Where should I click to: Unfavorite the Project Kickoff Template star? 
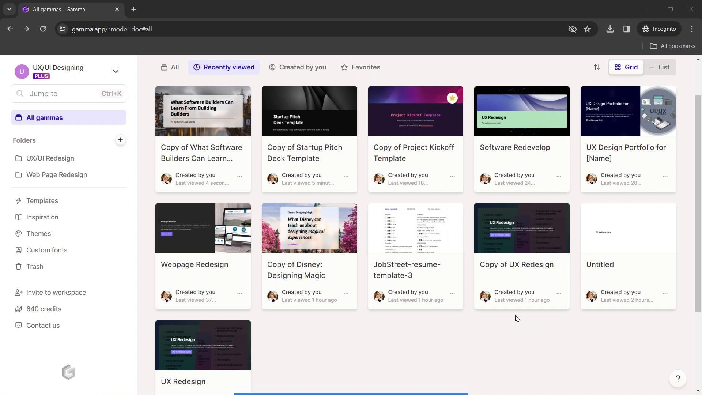point(452,98)
